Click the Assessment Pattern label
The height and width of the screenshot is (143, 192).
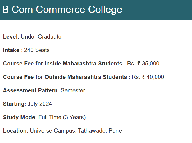click(x=30, y=90)
